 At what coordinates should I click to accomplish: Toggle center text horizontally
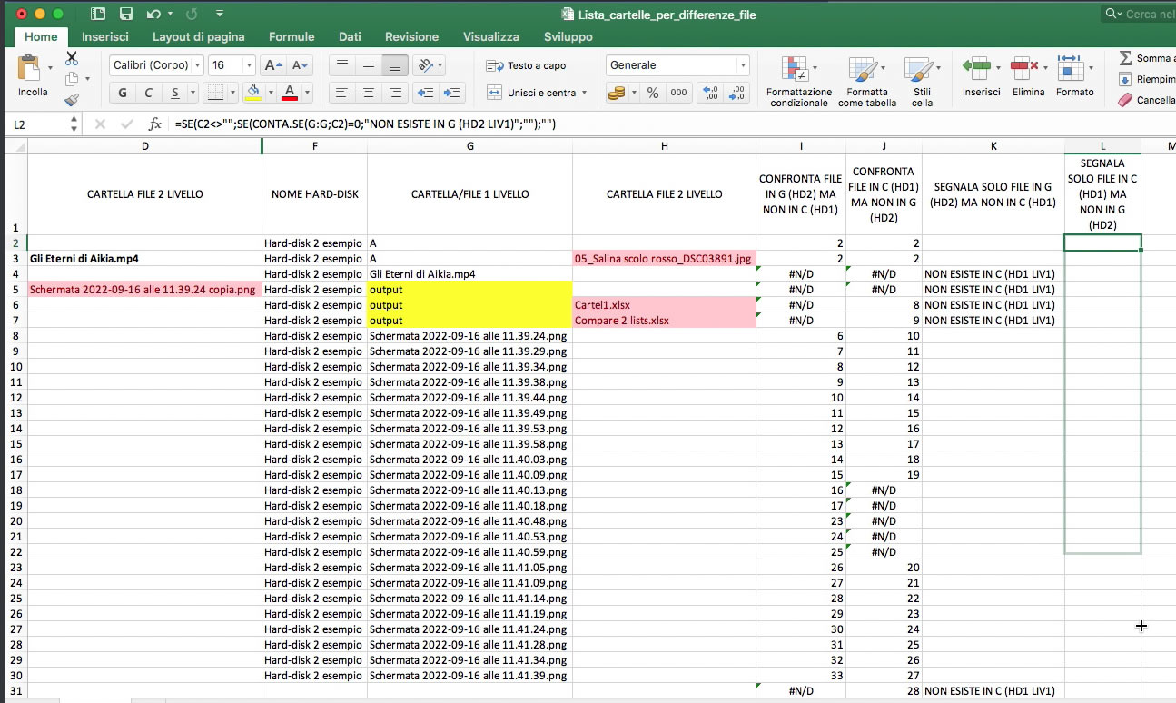(368, 93)
